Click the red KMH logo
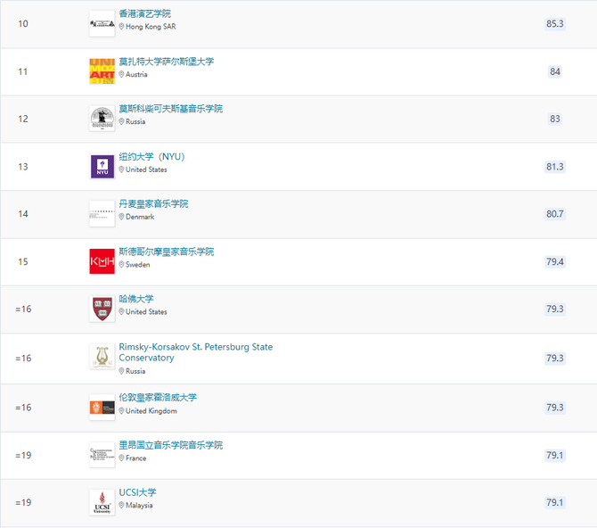Screen dimensions: 597x528 pos(102,261)
